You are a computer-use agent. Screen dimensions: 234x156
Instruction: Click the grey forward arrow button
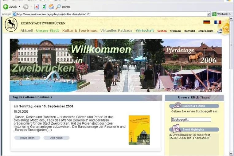coord(26,7)
